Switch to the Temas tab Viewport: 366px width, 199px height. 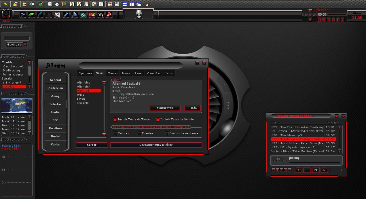click(x=113, y=73)
